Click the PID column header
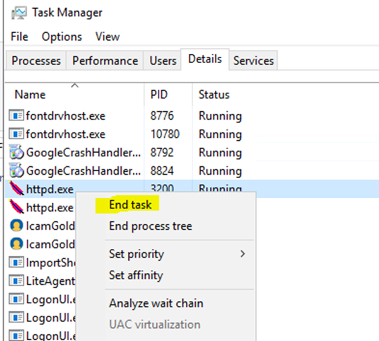This screenshot has width=379, height=341. 169,95
